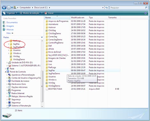This screenshot has height=121, width=150.
Task: Select Autorun in the file list
Action: pyautogui.click(x=52, y=27)
